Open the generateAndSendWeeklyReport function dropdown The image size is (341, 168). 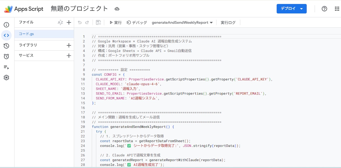[182, 23]
